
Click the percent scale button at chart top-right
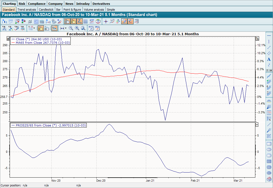tap(257, 38)
